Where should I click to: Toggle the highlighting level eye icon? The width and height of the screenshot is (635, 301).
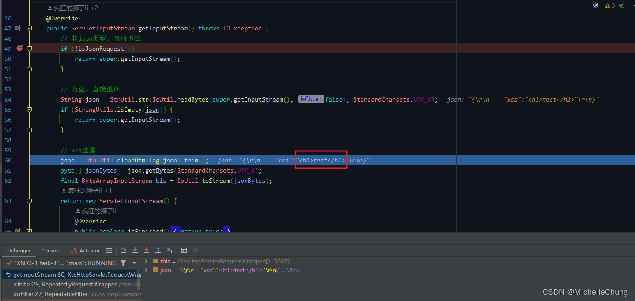(596, 5)
